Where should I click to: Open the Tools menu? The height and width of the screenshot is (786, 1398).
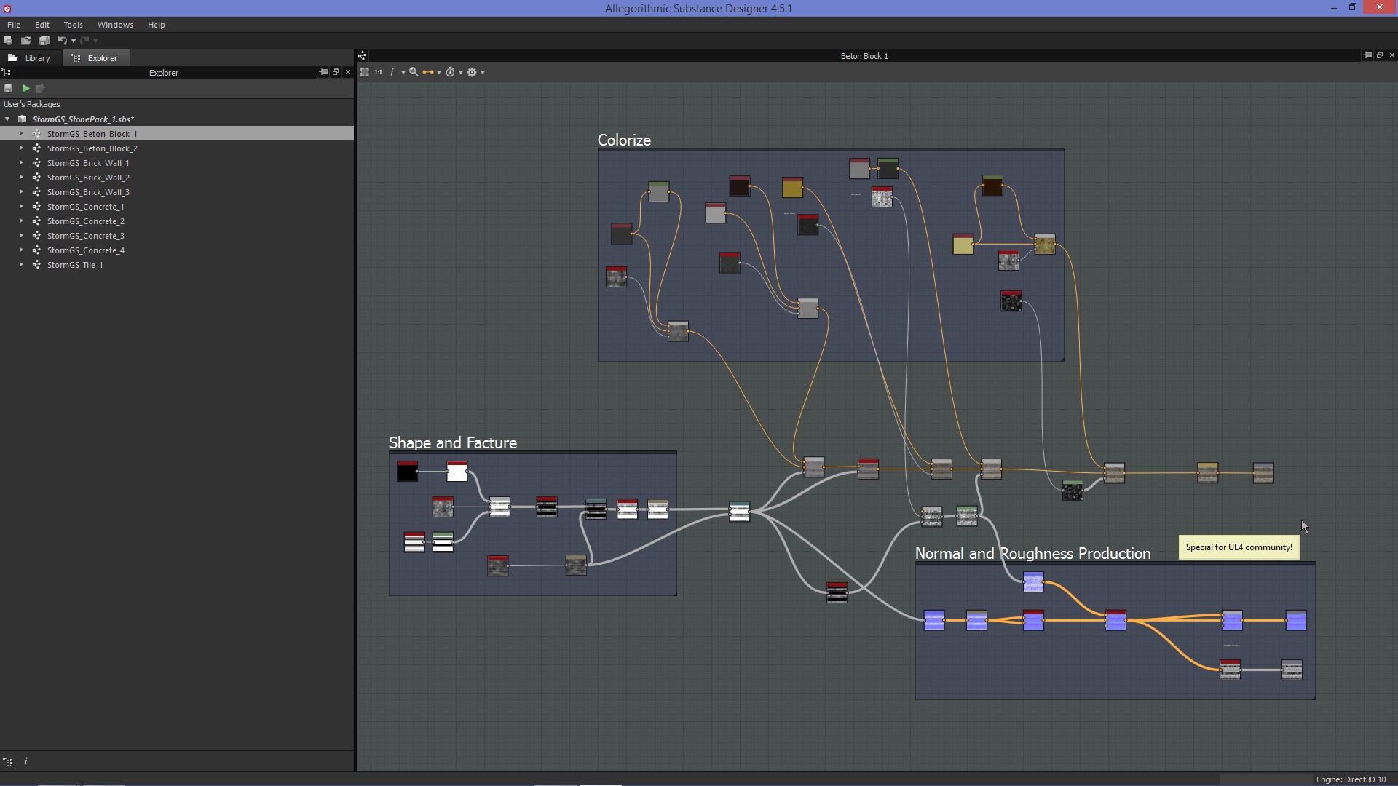(73, 24)
